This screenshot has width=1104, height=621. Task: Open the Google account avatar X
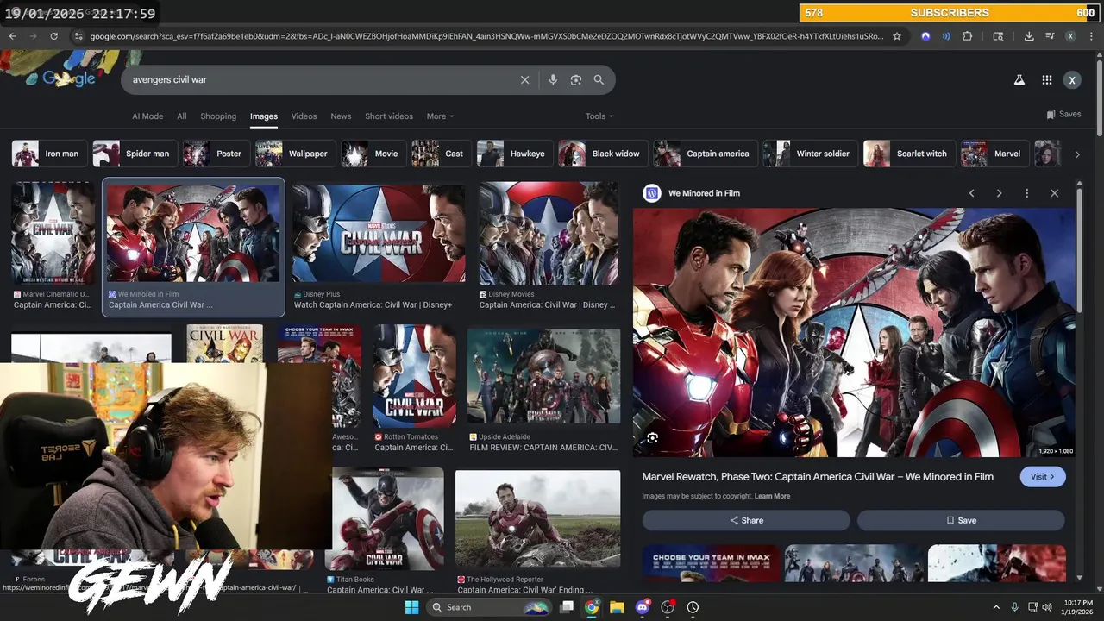(x=1072, y=79)
